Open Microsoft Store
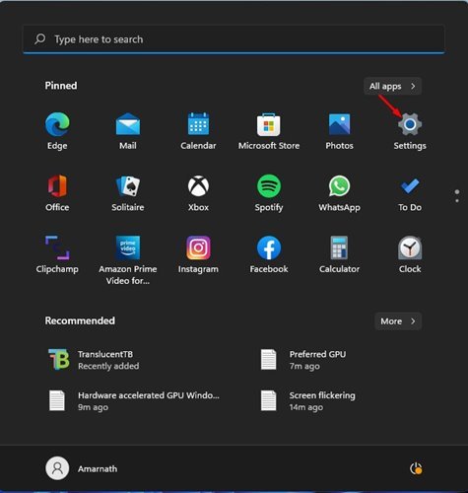 (269, 131)
